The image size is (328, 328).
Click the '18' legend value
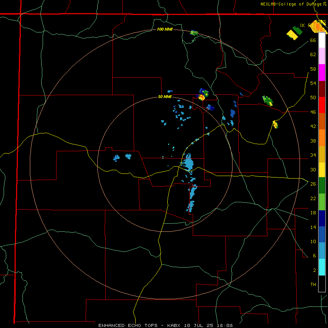[313, 213]
